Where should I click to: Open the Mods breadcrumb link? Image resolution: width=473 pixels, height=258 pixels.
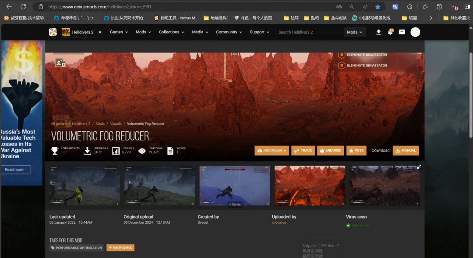(x=100, y=124)
